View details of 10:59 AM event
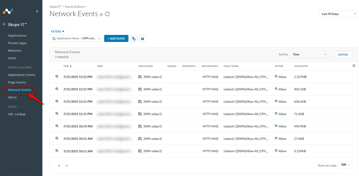The height and width of the screenshot is (176, 359). [57, 126]
